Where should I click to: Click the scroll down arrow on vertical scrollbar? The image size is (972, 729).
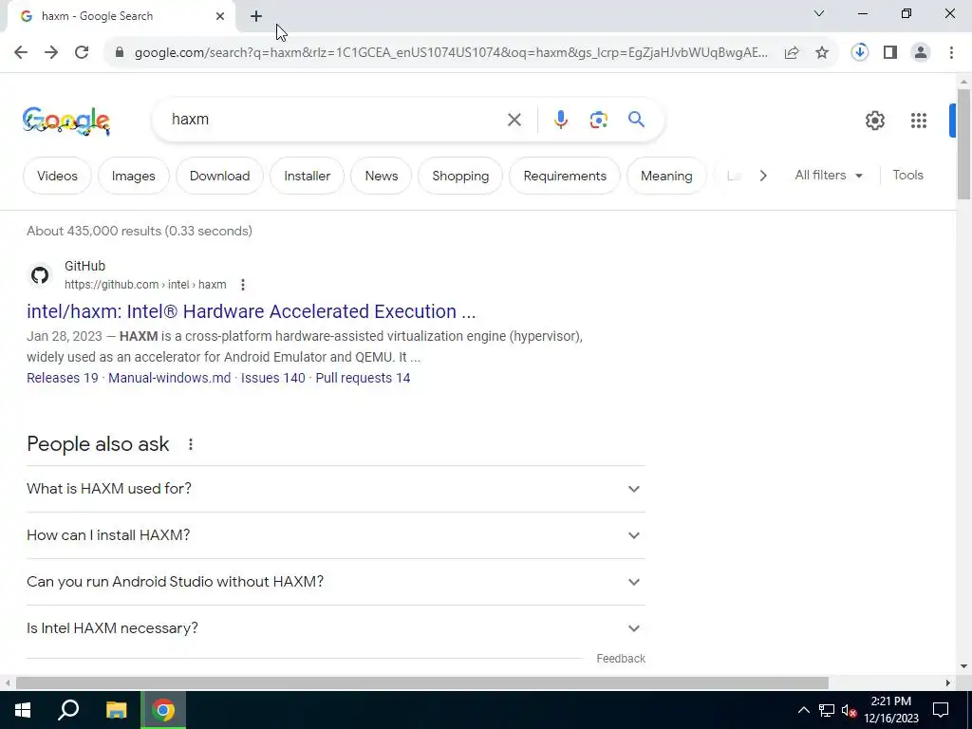click(963, 666)
